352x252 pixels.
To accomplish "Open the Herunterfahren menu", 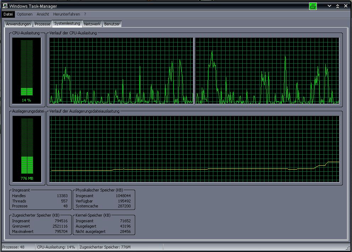I will (x=66, y=14).
